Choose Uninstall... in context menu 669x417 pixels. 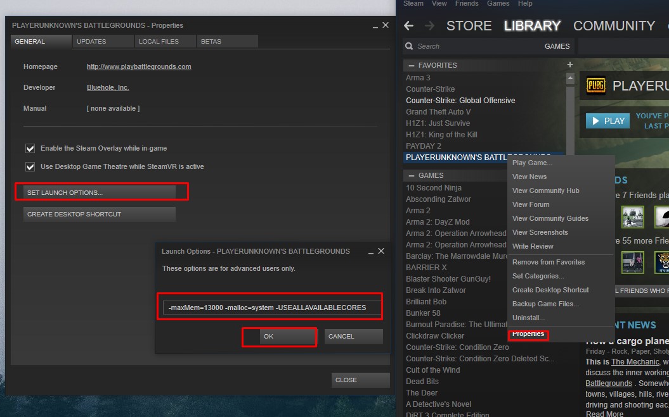[x=561, y=318]
